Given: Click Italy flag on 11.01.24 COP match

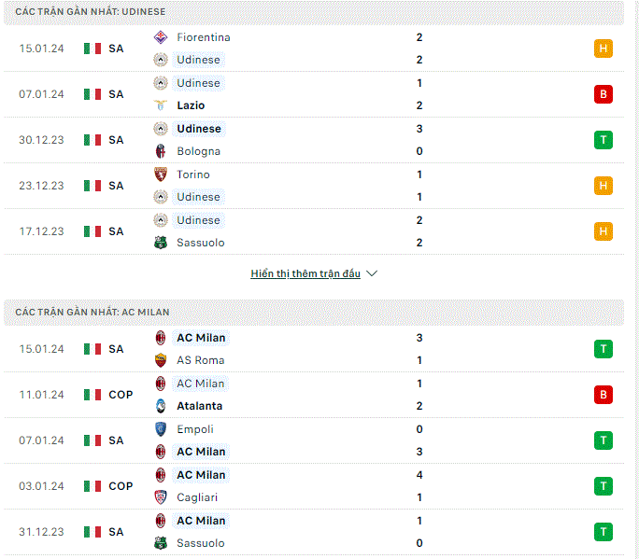Looking at the screenshot, I should coord(92,395).
